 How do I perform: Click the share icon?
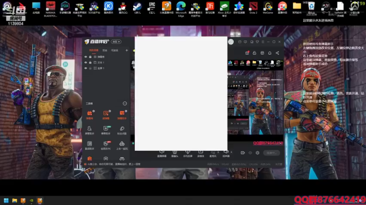[277, 53]
